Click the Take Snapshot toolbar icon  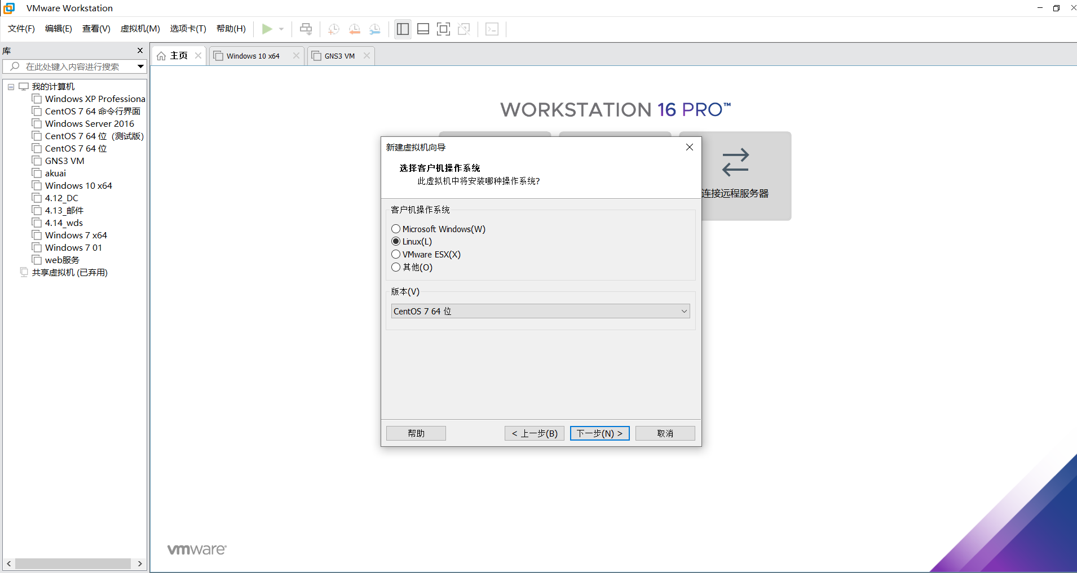pos(334,29)
